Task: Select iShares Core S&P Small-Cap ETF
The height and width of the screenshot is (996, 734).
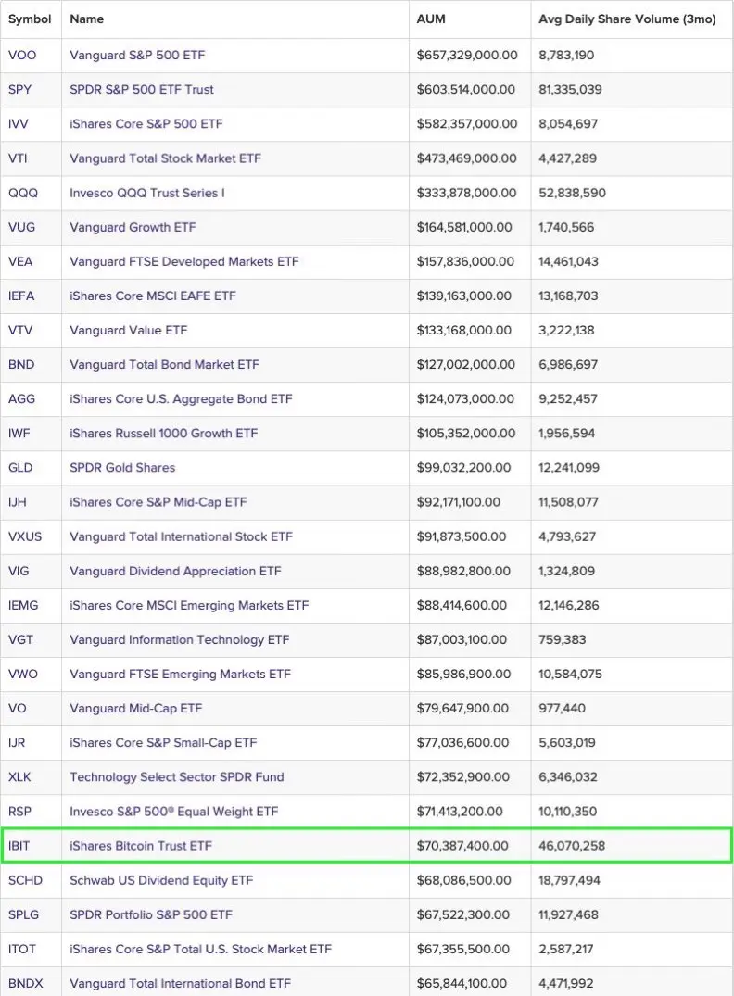Action: (x=163, y=742)
